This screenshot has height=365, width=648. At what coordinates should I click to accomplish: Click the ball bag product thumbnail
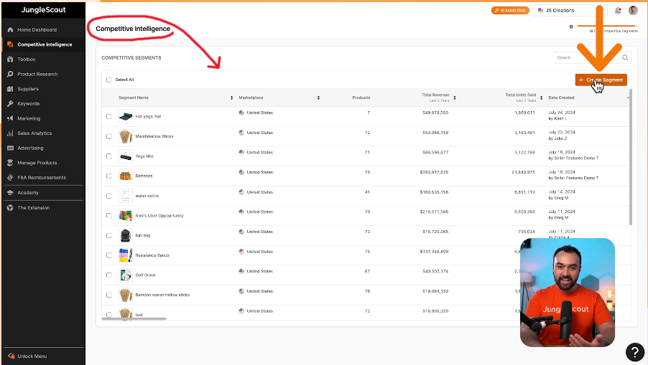[x=126, y=235]
